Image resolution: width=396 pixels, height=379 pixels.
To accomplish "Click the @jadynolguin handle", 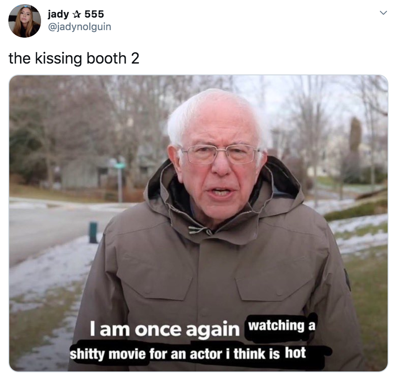I will pos(79,26).
